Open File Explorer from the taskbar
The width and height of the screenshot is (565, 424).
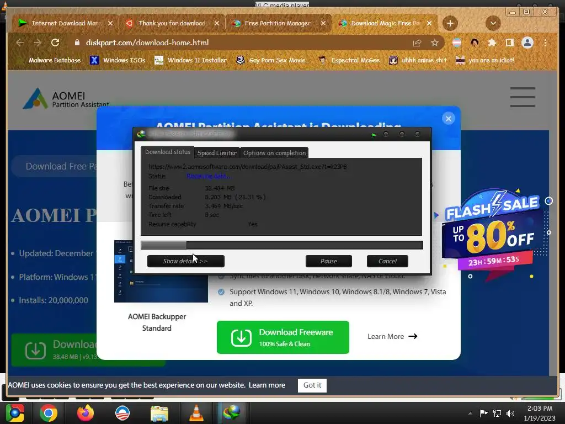pos(159,414)
